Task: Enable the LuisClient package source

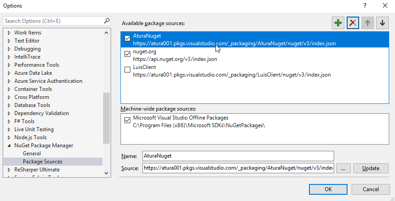Action: click(127, 69)
